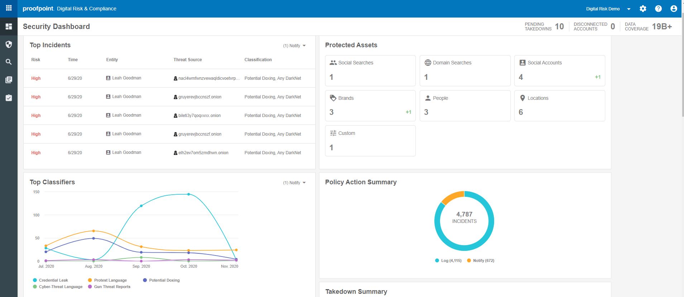Open the Social Accounts asset card

pos(560,70)
